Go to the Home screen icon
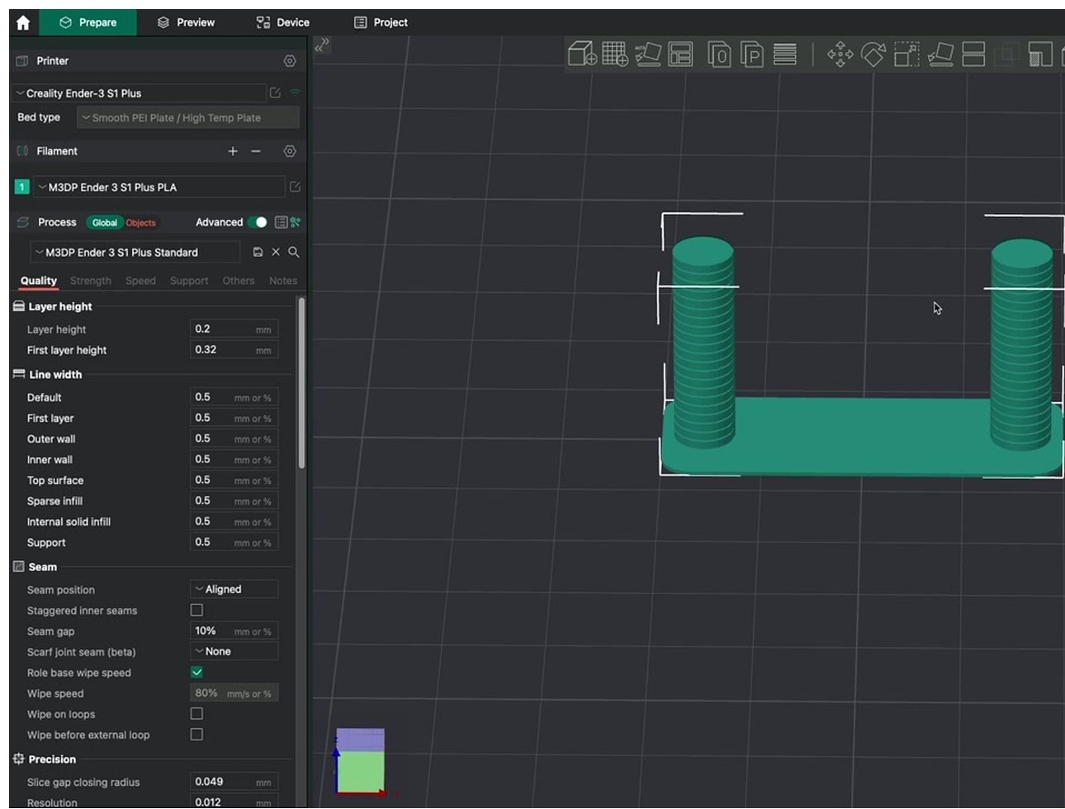The height and width of the screenshot is (809, 1065). pos(23,22)
